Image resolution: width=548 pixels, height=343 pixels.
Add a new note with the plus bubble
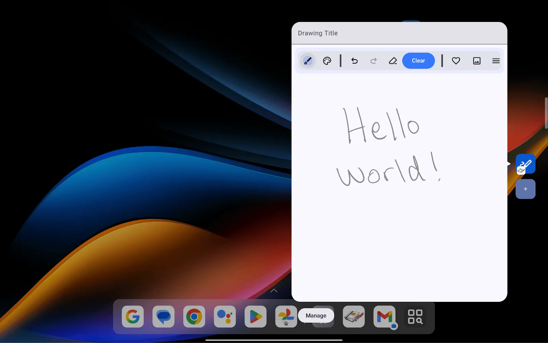click(525, 189)
